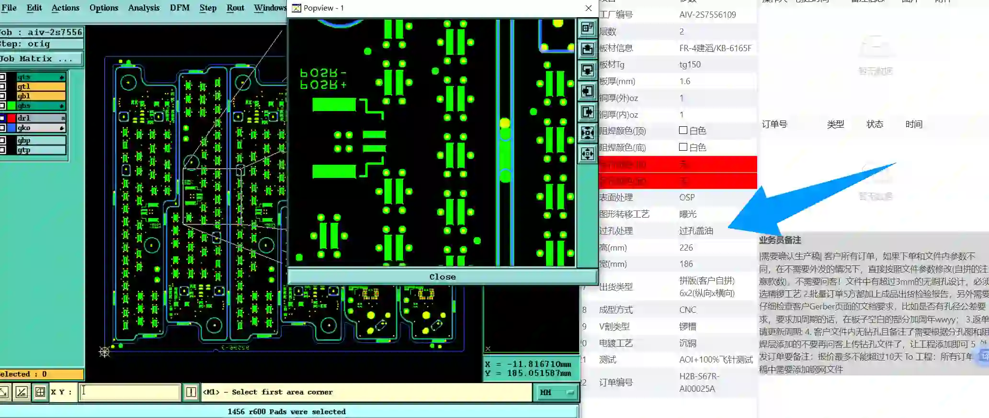Pan the Popview left with the arrow icon

pos(587,91)
